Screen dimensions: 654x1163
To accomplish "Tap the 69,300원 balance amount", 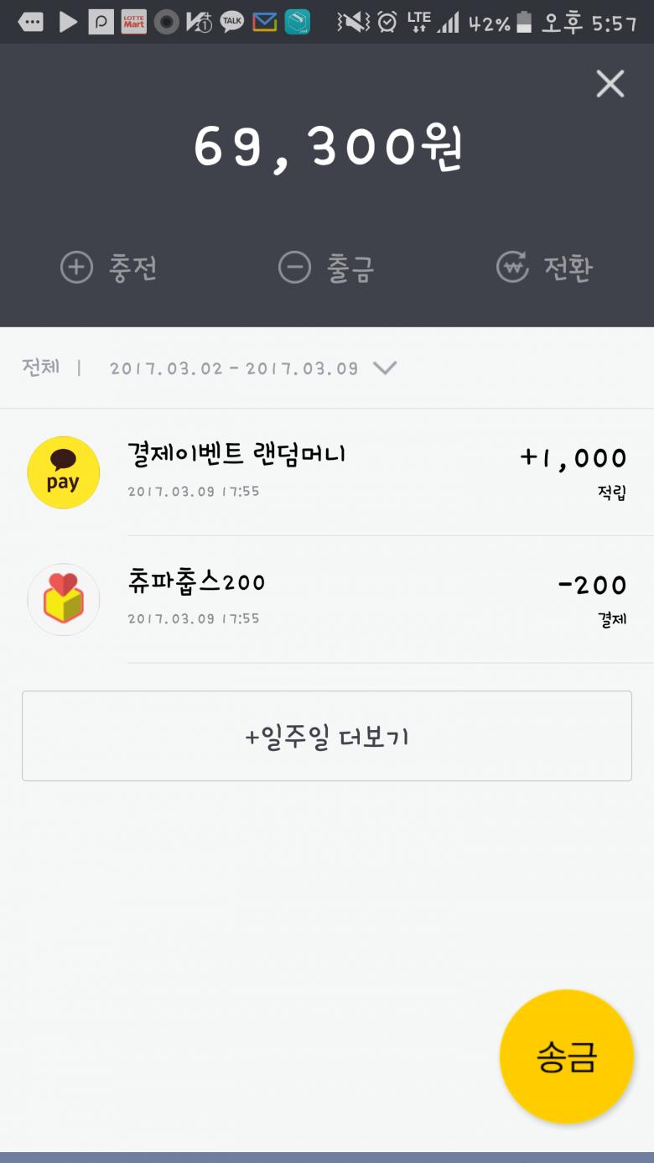I will click(x=327, y=149).
